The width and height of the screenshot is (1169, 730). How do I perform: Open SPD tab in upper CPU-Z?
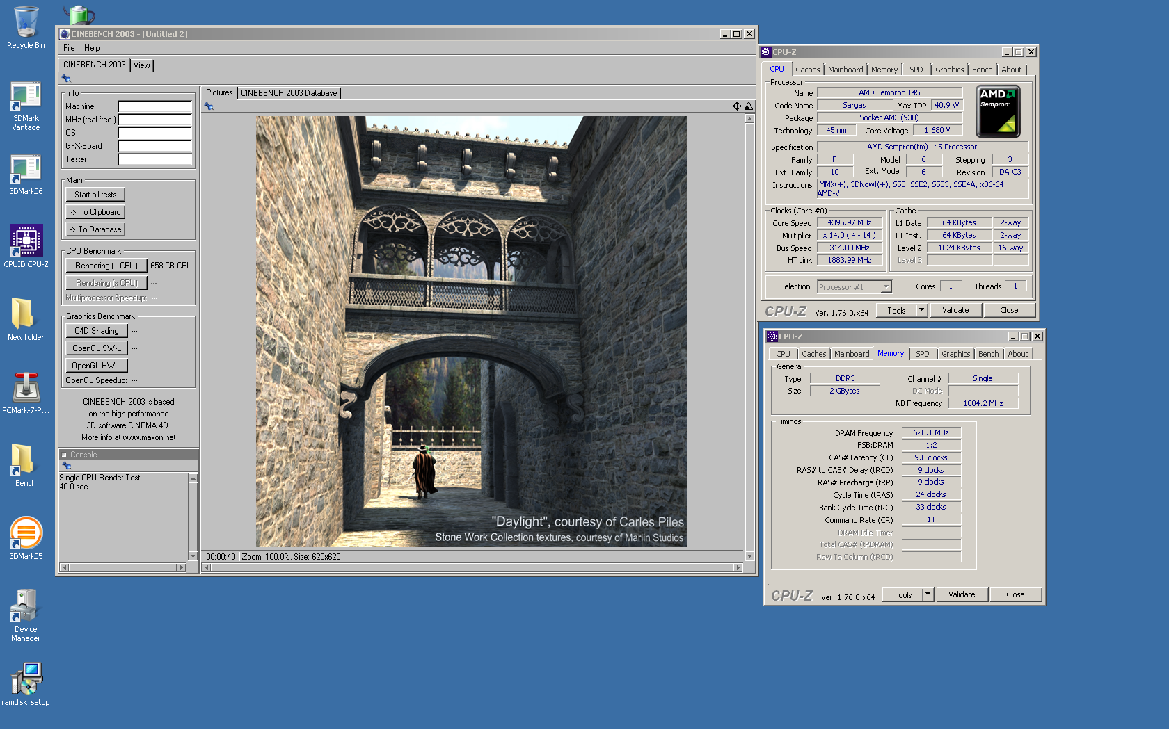(x=916, y=70)
